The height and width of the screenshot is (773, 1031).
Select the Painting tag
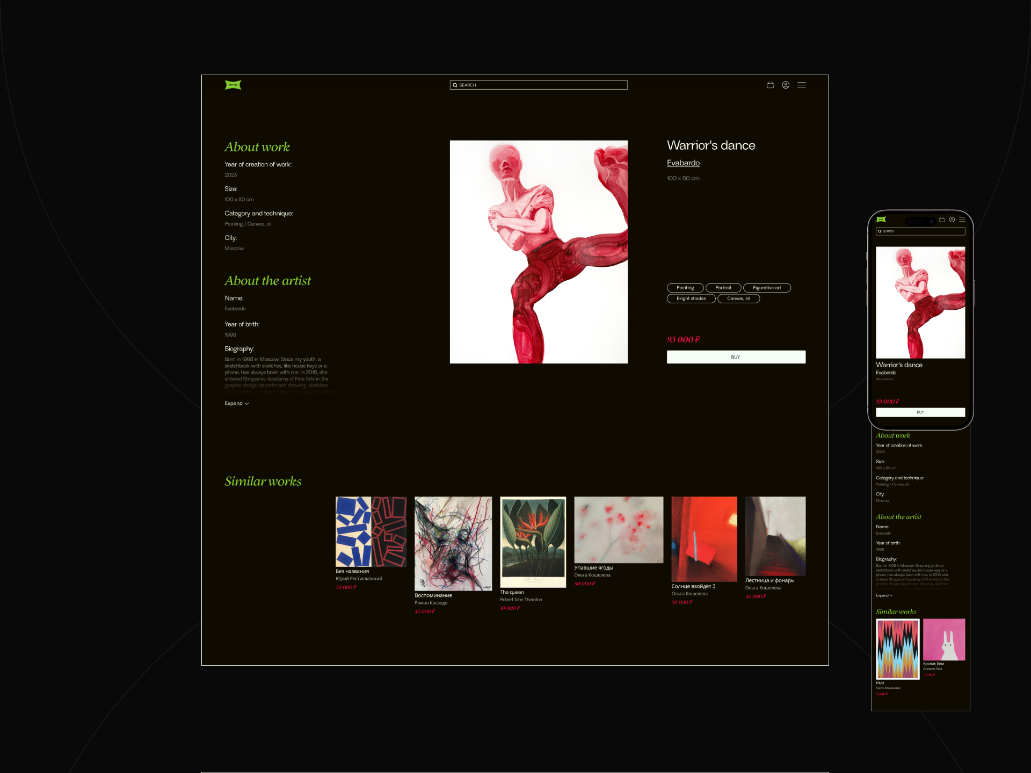pyautogui.click(x=685, y=288)
